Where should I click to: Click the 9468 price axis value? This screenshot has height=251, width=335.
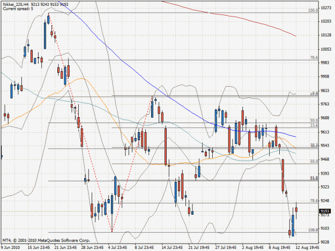click(x=325, y=159)
